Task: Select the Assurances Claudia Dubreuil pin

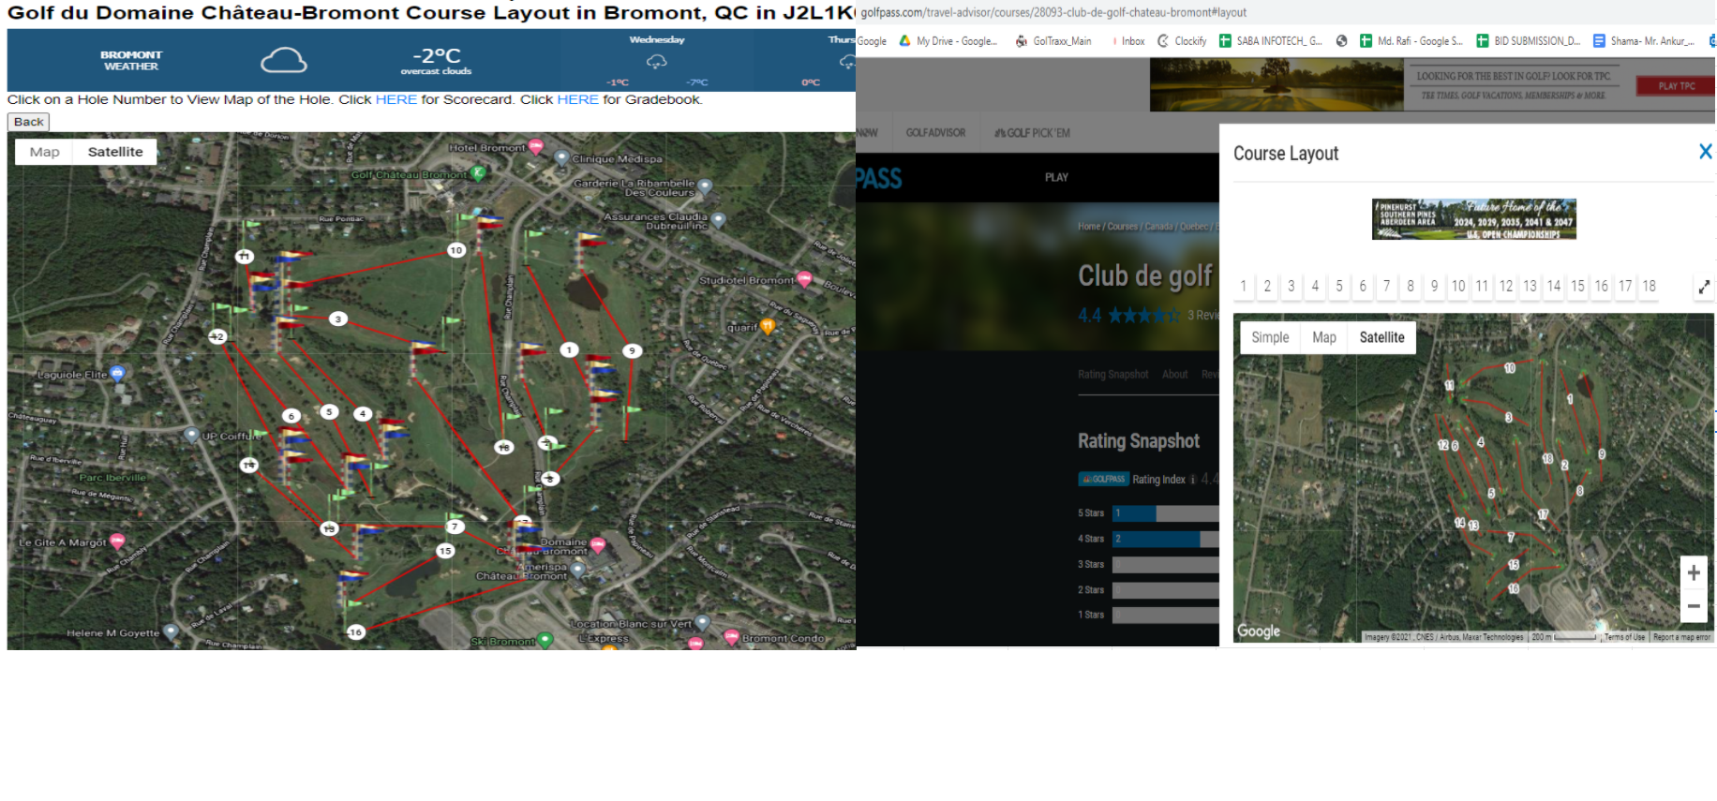Action: [x=718, y=220]
